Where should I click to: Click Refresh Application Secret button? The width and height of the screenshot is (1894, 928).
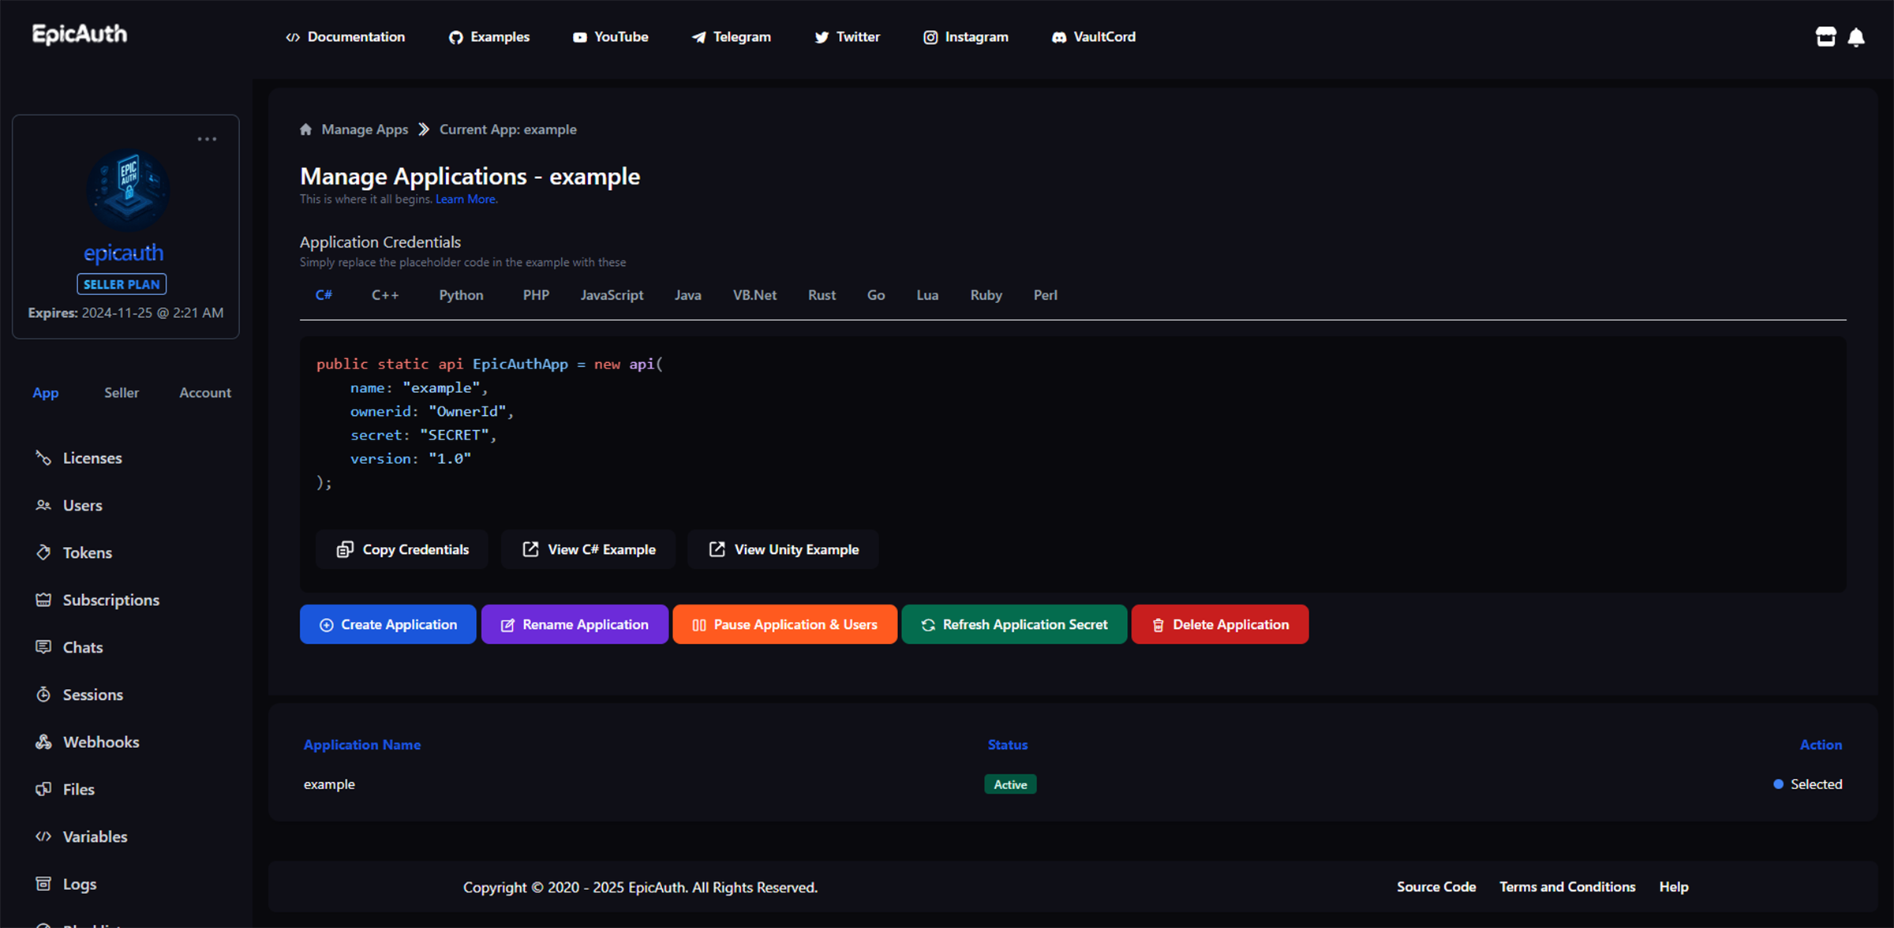click(1014, 624)
